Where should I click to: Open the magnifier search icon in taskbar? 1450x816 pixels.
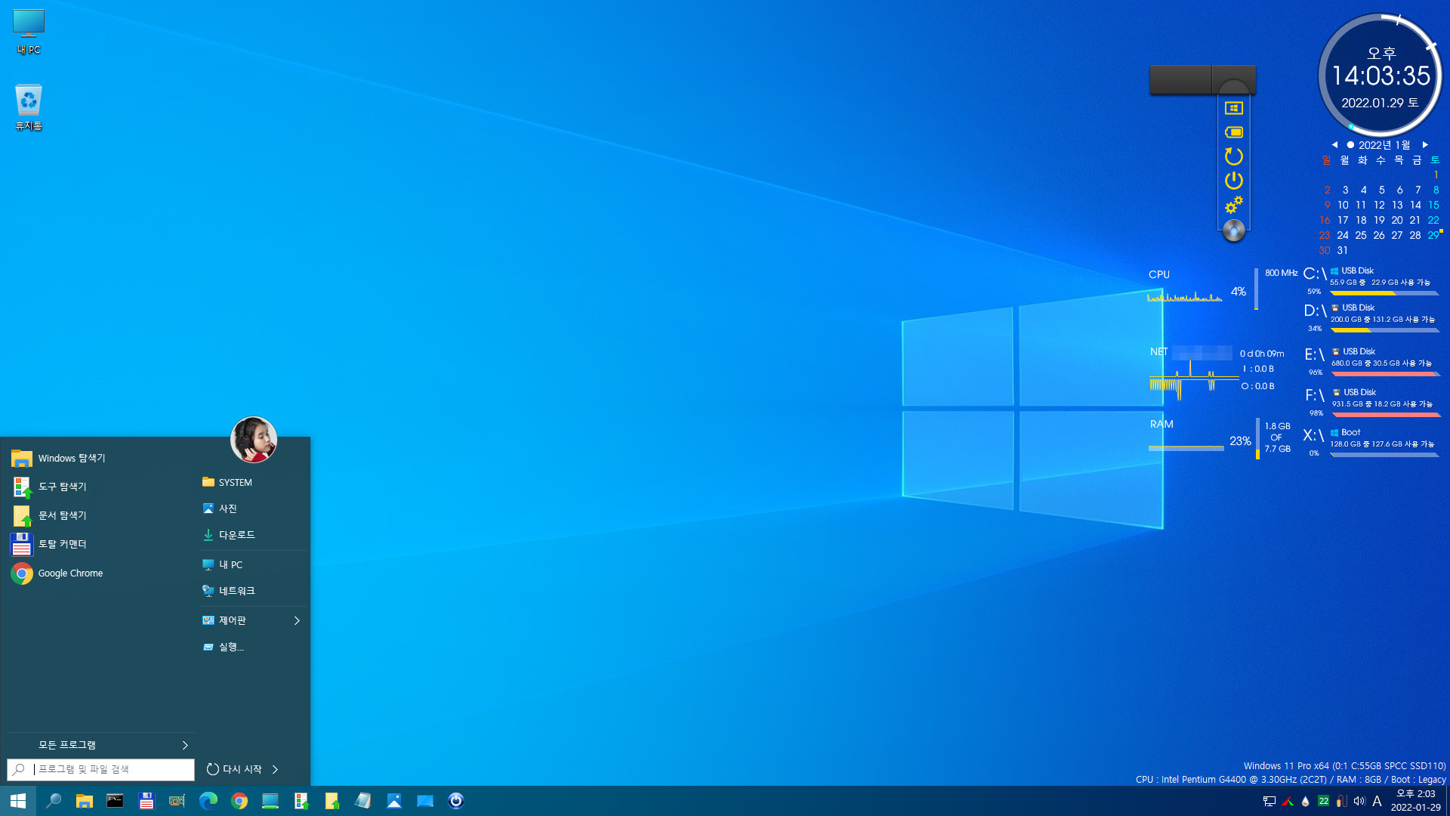[x=54, y=801]
